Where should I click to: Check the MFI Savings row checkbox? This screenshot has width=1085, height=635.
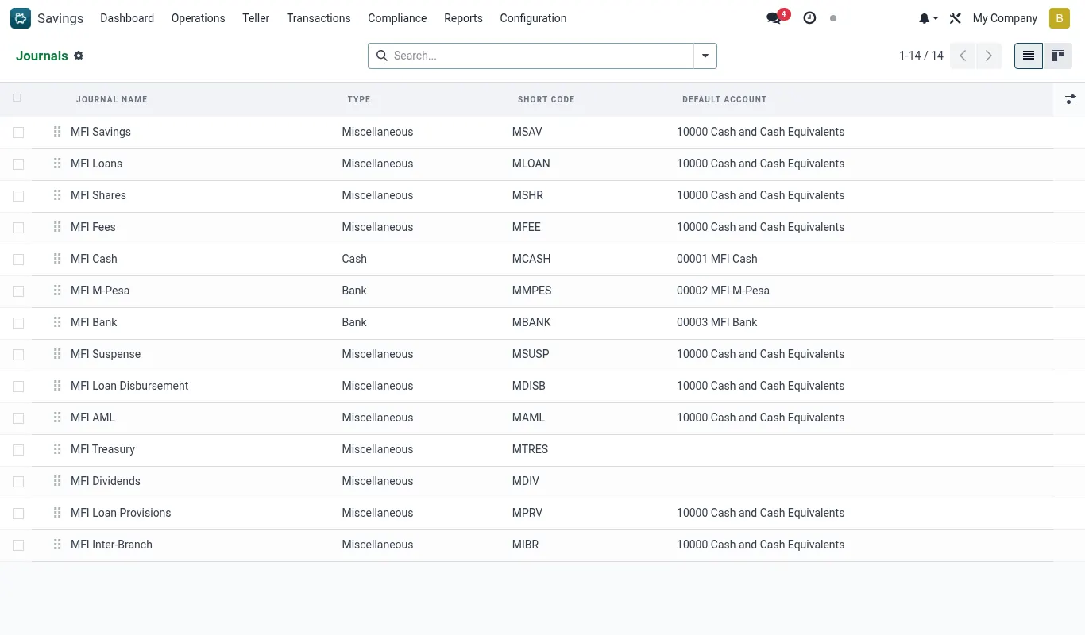[18, 133]
